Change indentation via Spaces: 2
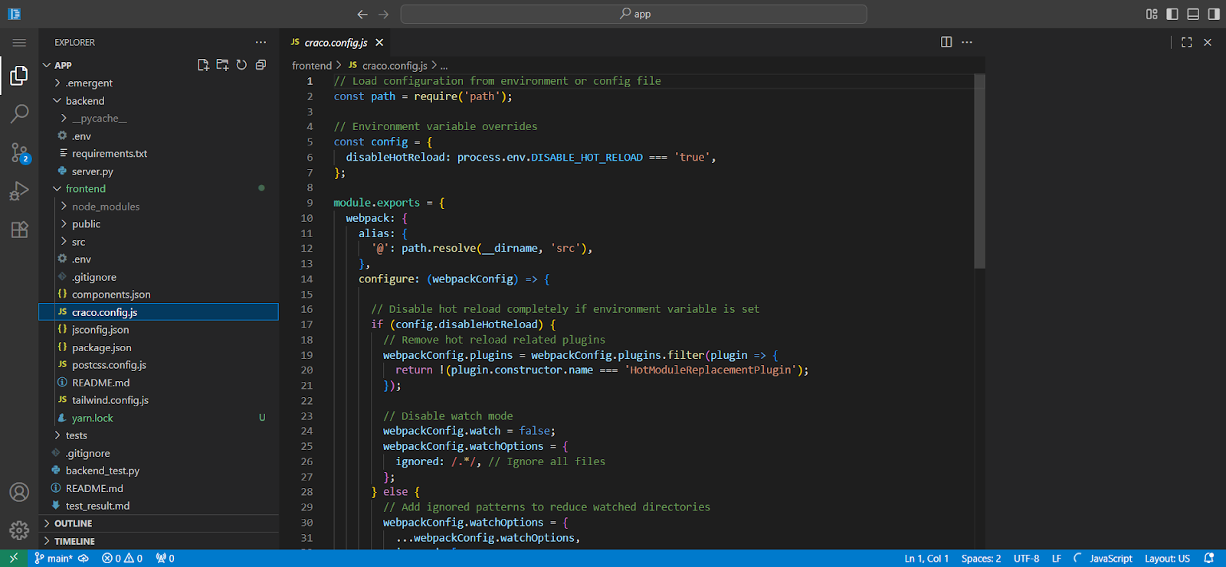 coord(981,559)
